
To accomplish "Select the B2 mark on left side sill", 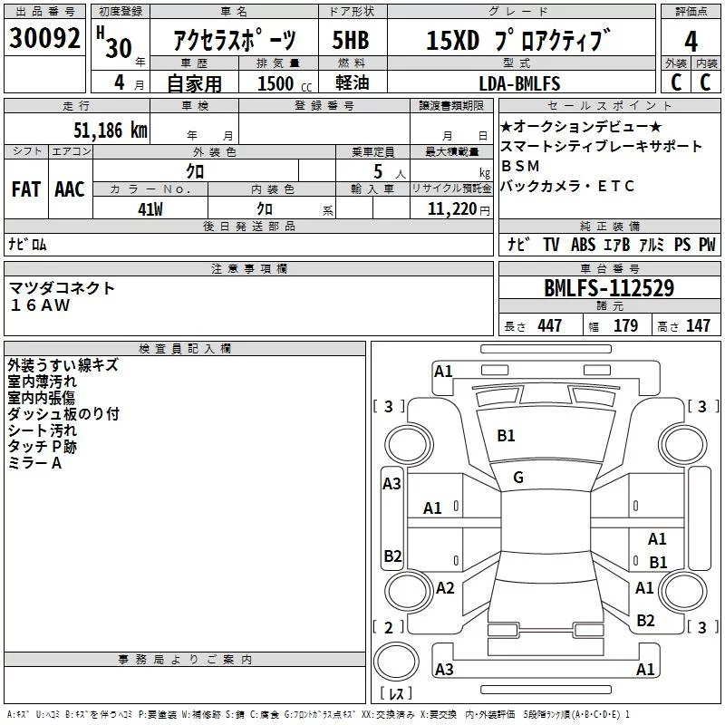I will click(x=392, y=556).
